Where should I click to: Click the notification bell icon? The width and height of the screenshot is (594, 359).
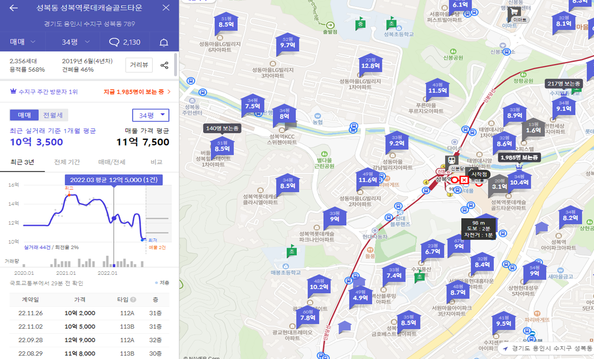[x=164, y=42]
